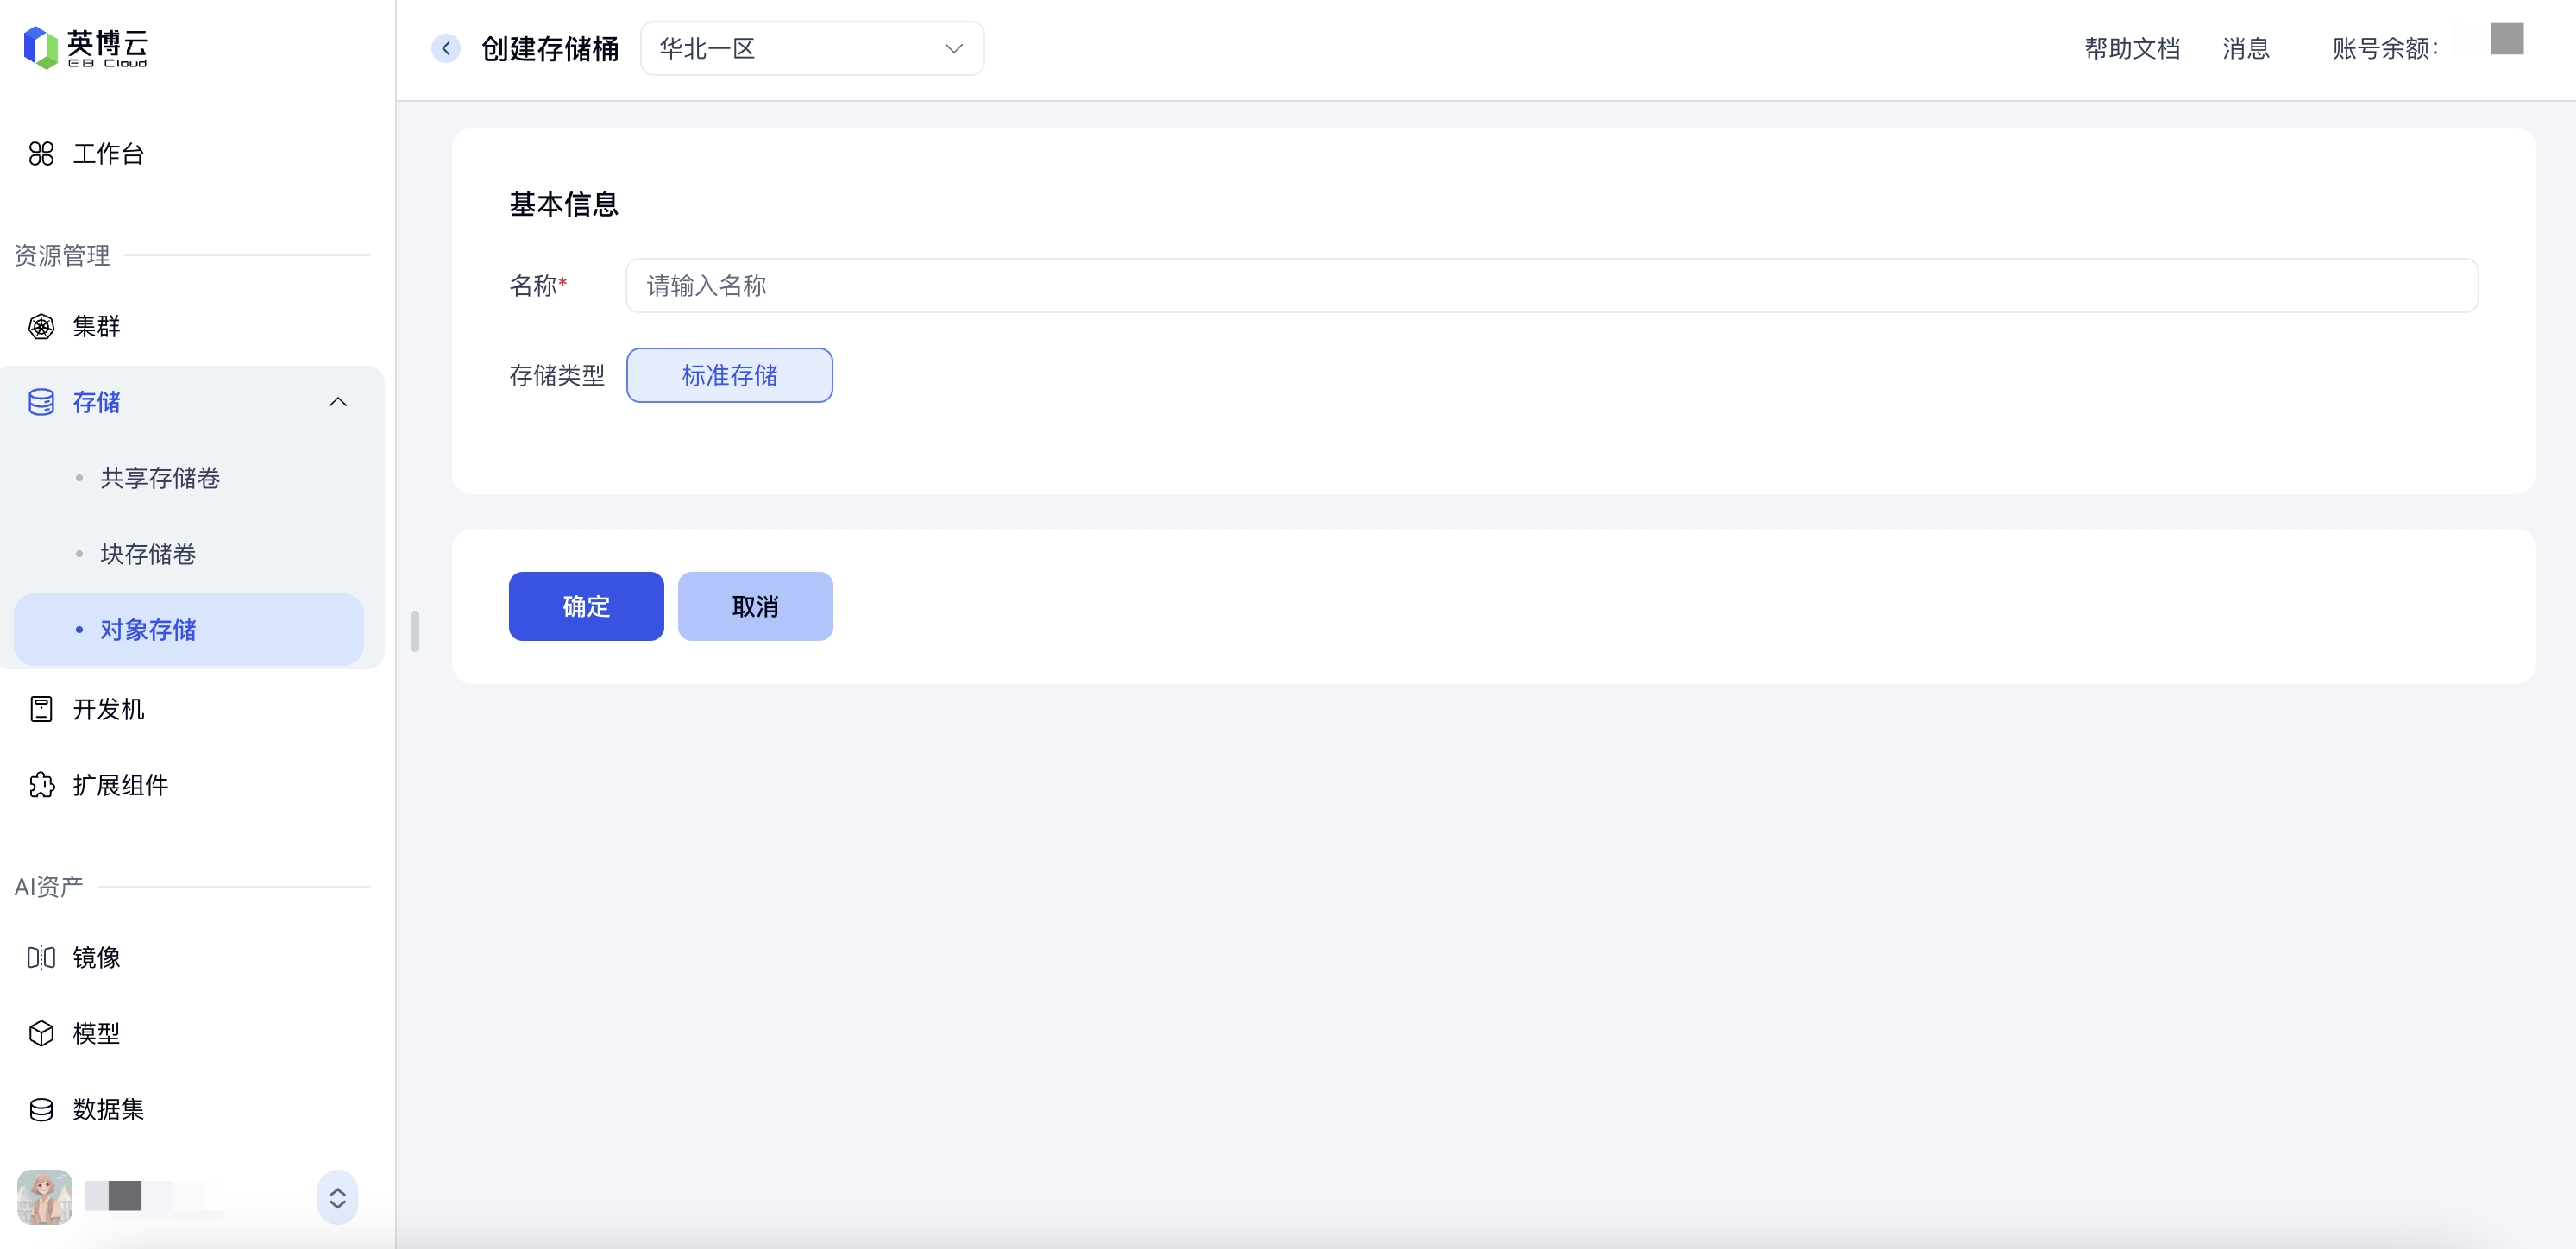Open 模型 in sidebar
The width and height of the screenshot is (2576, 1249).
pos(96,1033)
